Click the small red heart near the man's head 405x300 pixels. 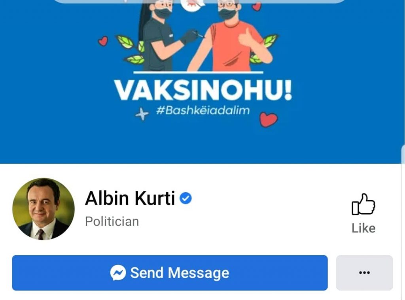(256, 6)
